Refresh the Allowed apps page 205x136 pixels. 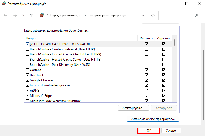coord(153,15)
